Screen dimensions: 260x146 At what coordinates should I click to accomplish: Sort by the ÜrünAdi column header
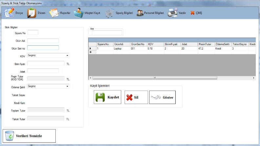click(x=122, y=44)
